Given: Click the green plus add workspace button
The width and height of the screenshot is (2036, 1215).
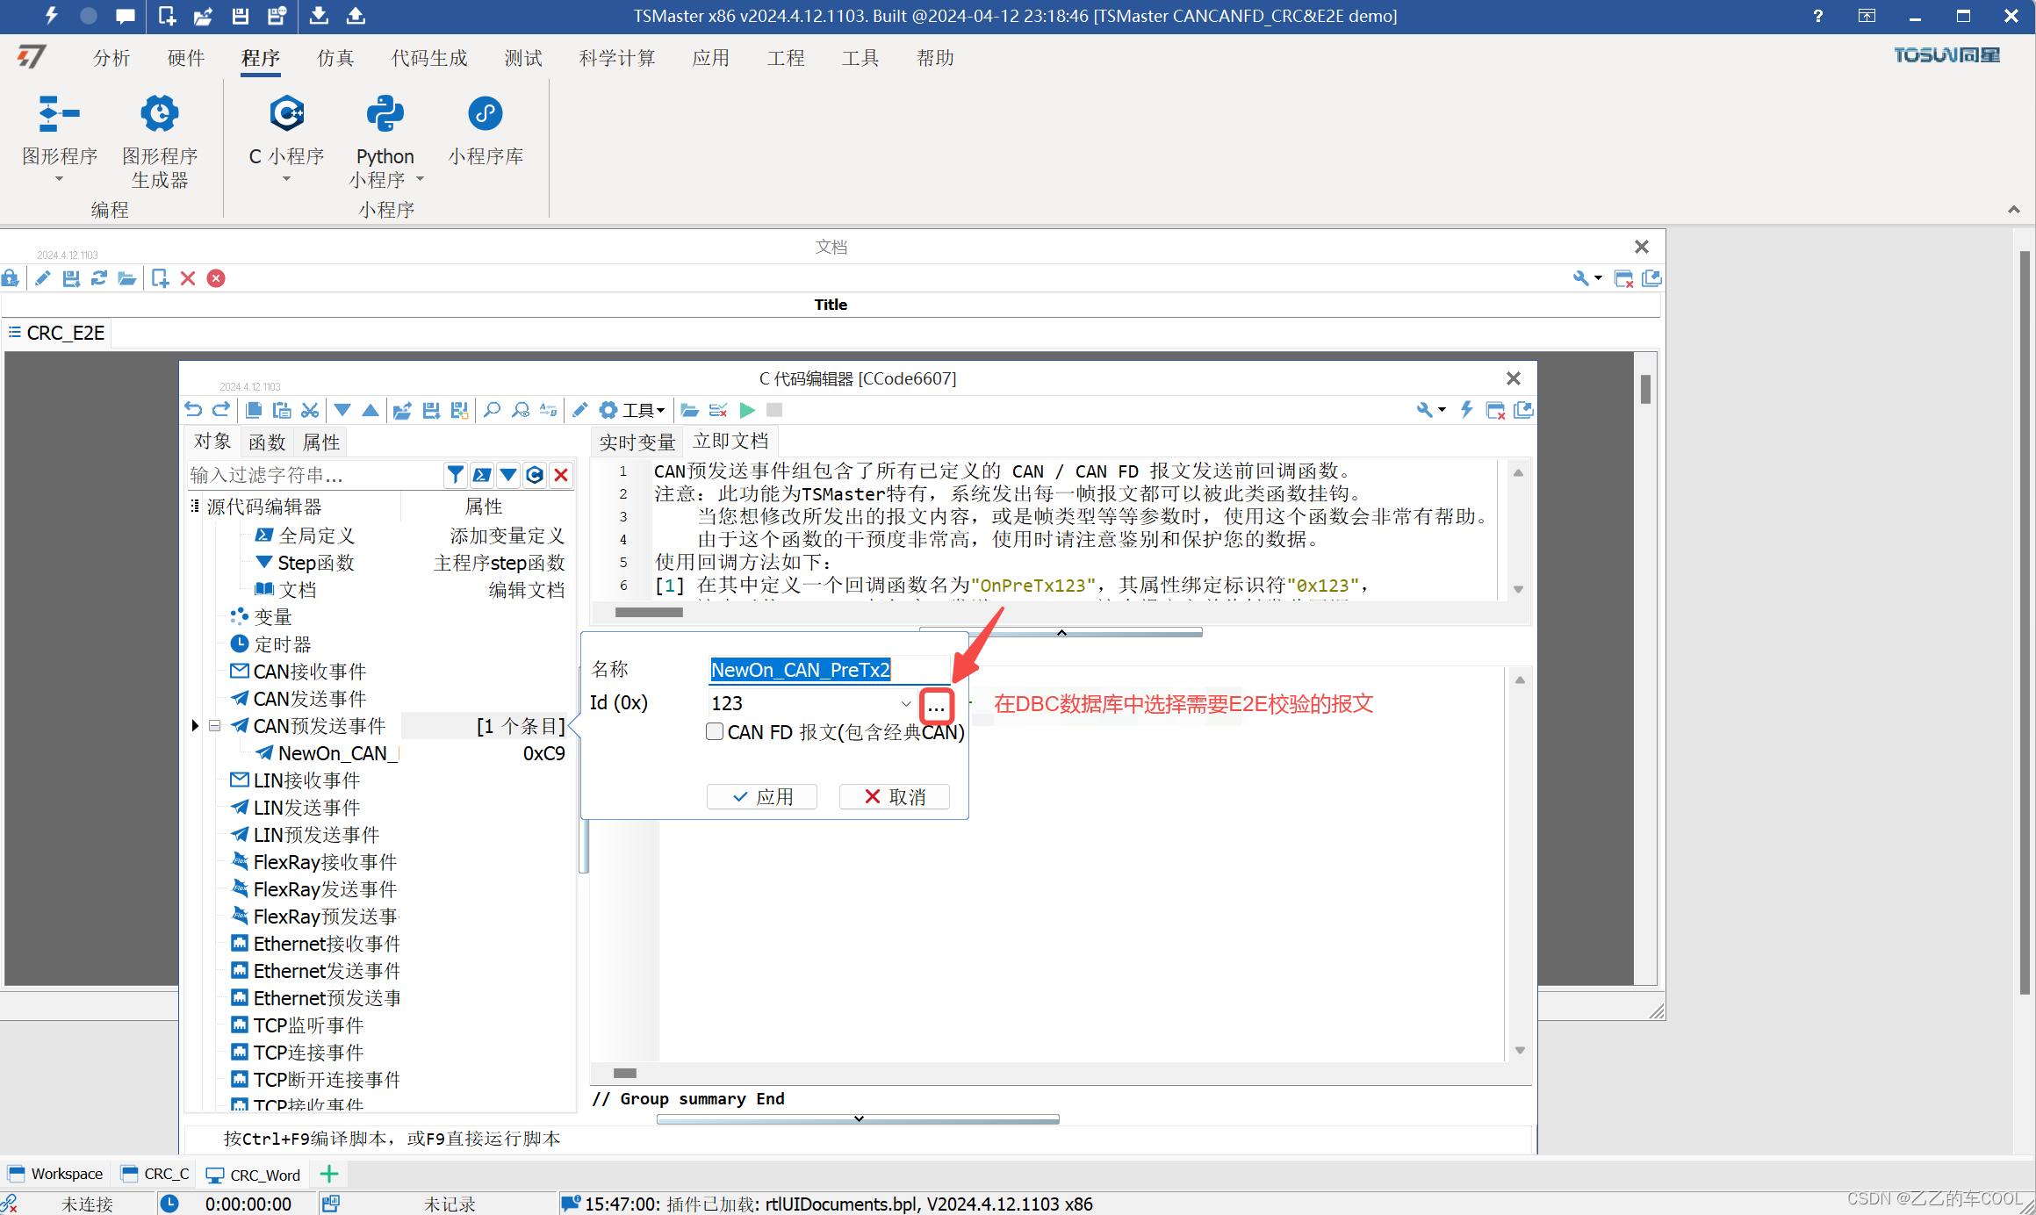Looking at the screenshot, I should [329, 1174].
